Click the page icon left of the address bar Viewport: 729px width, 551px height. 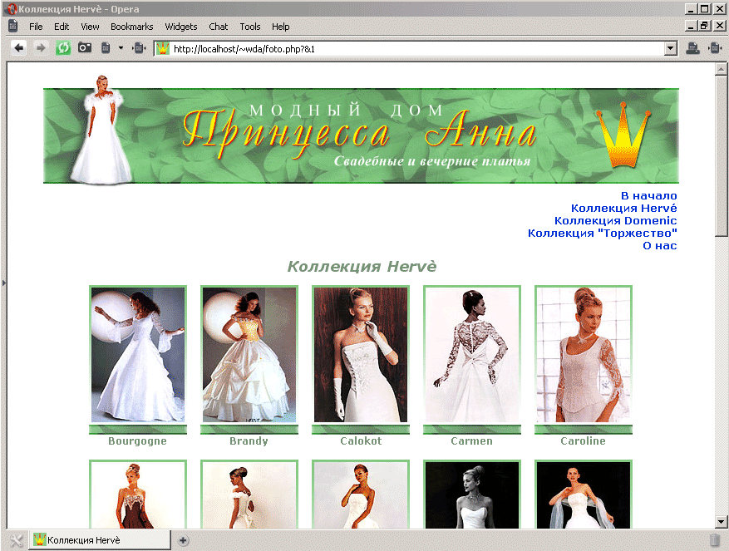click(x=139, y=48)
